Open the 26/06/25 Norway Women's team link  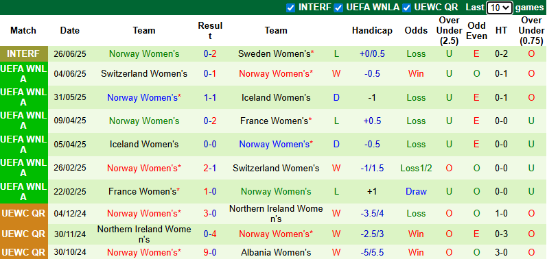coord(144,54)
